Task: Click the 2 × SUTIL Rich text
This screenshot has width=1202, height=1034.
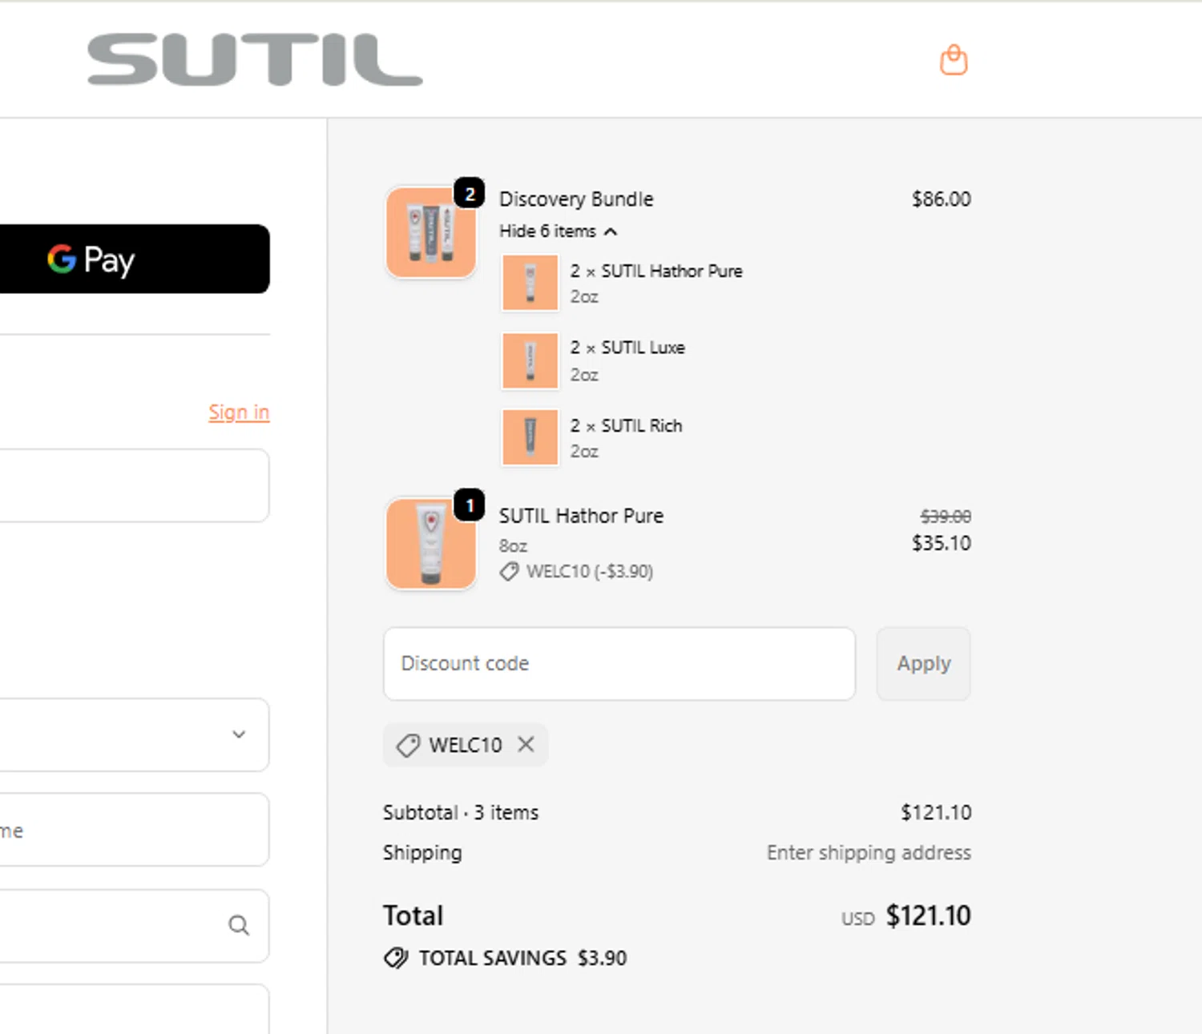Action: [x=626, y=425]
